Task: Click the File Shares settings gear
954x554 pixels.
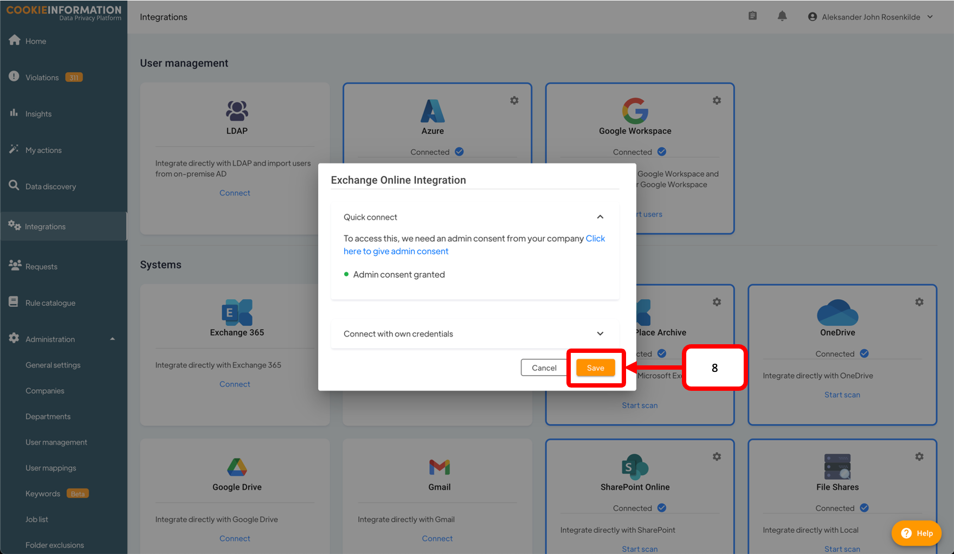Action: coord(919,456)
